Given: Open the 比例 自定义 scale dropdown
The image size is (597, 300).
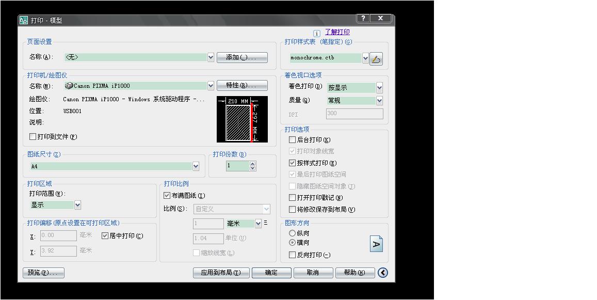Looking at the screenshot, I should pos(267,209).
